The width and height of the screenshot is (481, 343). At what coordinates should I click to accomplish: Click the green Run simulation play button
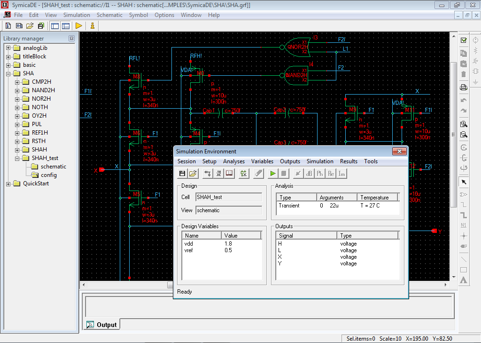(272, 174)
